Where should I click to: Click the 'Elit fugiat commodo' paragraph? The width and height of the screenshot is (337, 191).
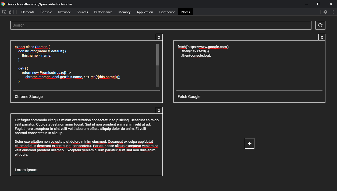pyautogui.click(x=87, y=127)
